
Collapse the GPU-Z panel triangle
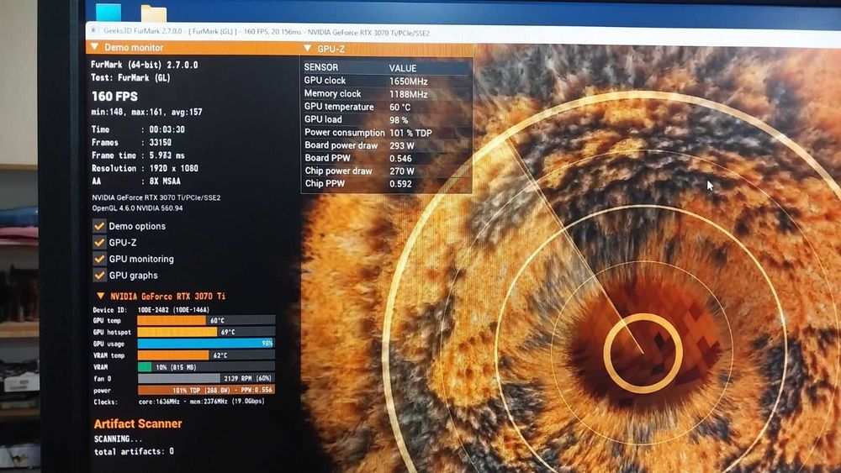pos(307,48)
